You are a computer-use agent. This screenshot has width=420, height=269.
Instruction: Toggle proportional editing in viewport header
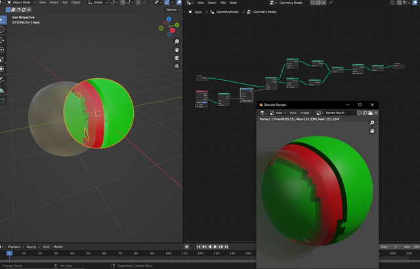tap(138, 3)
